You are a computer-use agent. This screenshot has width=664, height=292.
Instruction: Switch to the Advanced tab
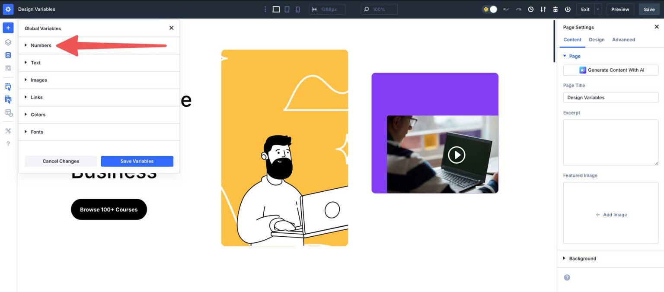[623, 40]
